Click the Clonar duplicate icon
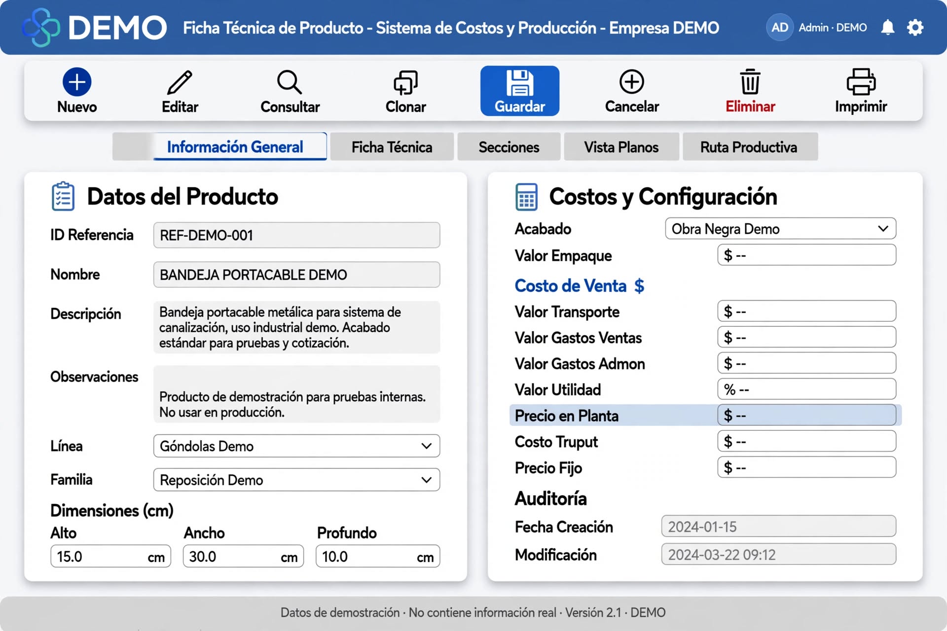 [405, 82]
